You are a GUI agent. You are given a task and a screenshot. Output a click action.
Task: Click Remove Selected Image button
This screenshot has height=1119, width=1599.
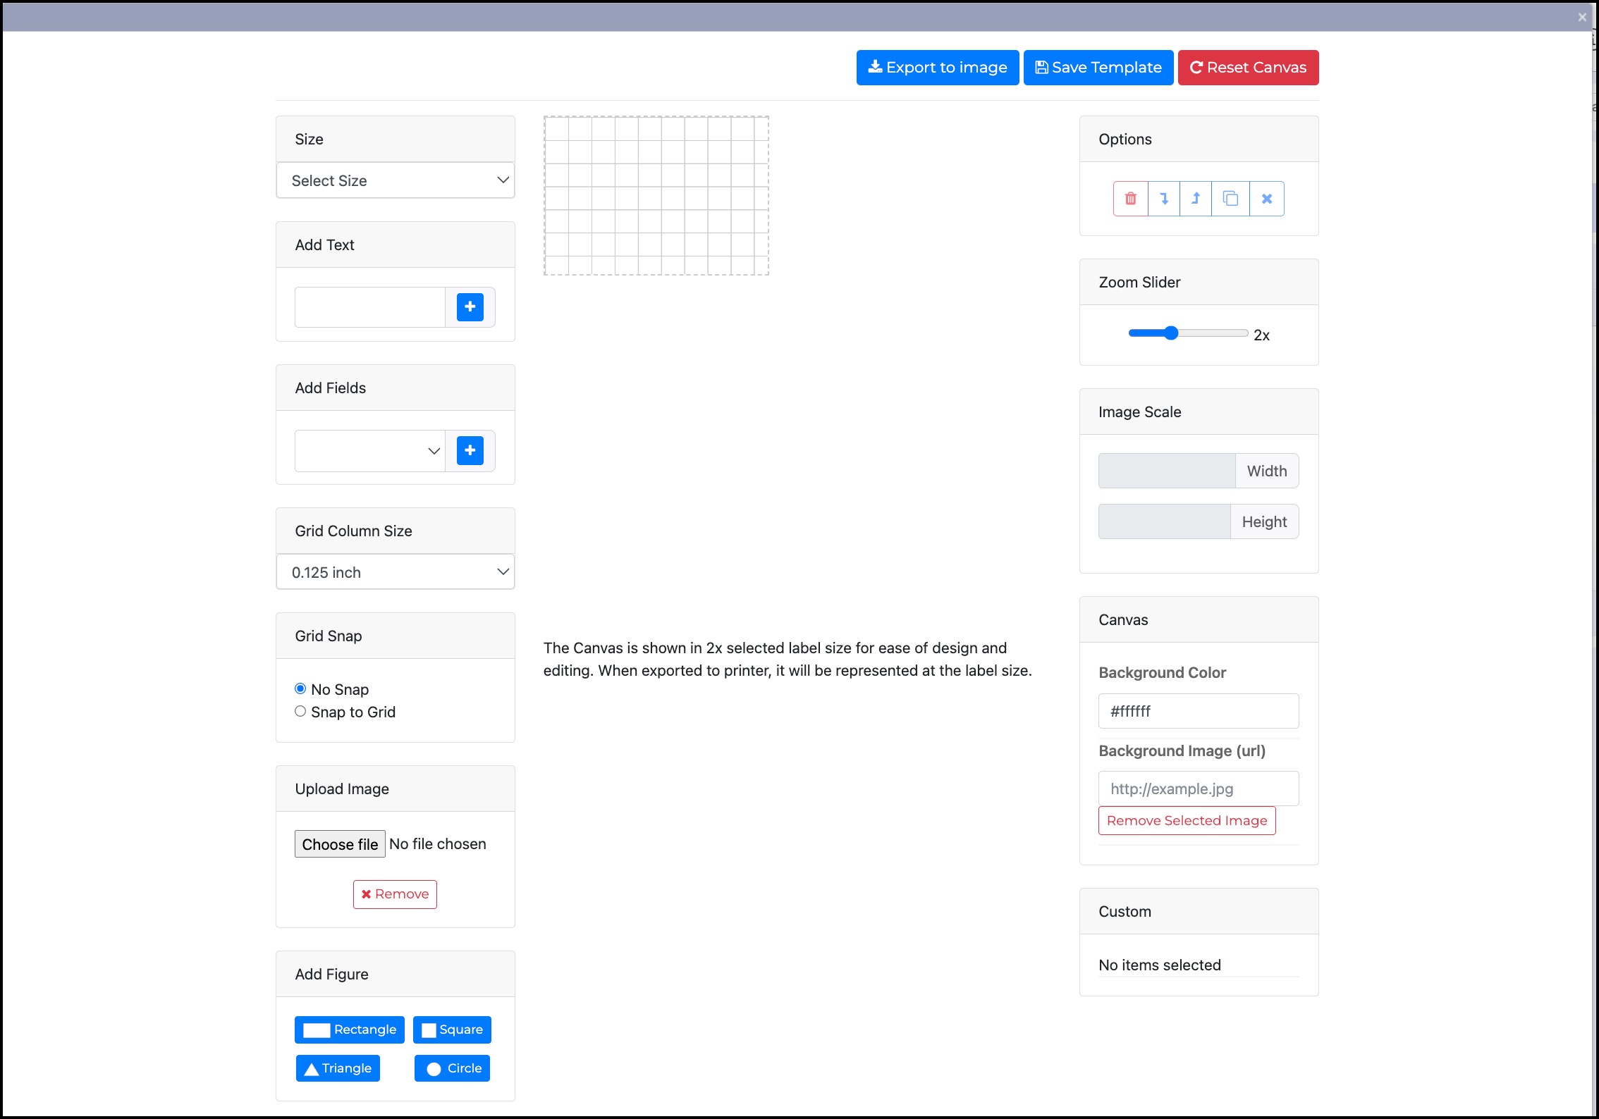1187,821
